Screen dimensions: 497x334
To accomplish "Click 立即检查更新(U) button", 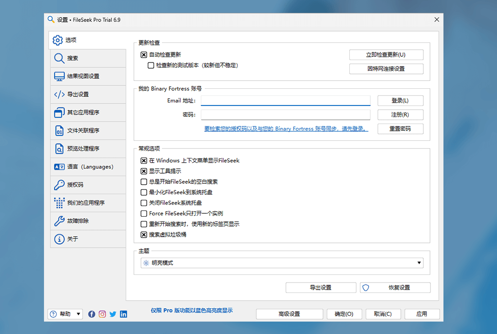I will [386, 55].
